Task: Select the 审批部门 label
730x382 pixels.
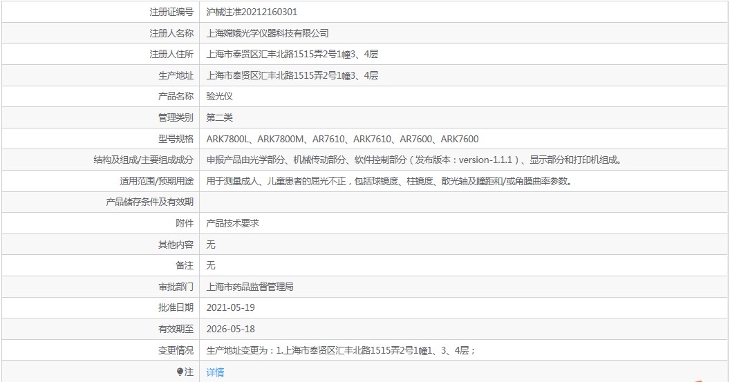Action: point(176,287)
